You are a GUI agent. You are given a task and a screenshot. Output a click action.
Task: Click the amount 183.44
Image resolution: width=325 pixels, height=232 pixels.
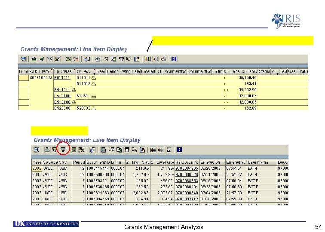pos(250,84)
